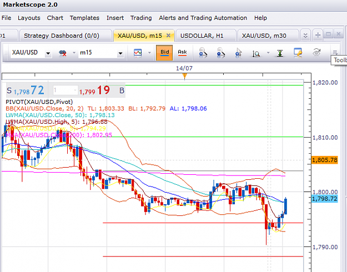Click the BB(XAU/USD.Close, 20, 2) label
This screenshot has height=272, width=347.
tap(44, 108)
